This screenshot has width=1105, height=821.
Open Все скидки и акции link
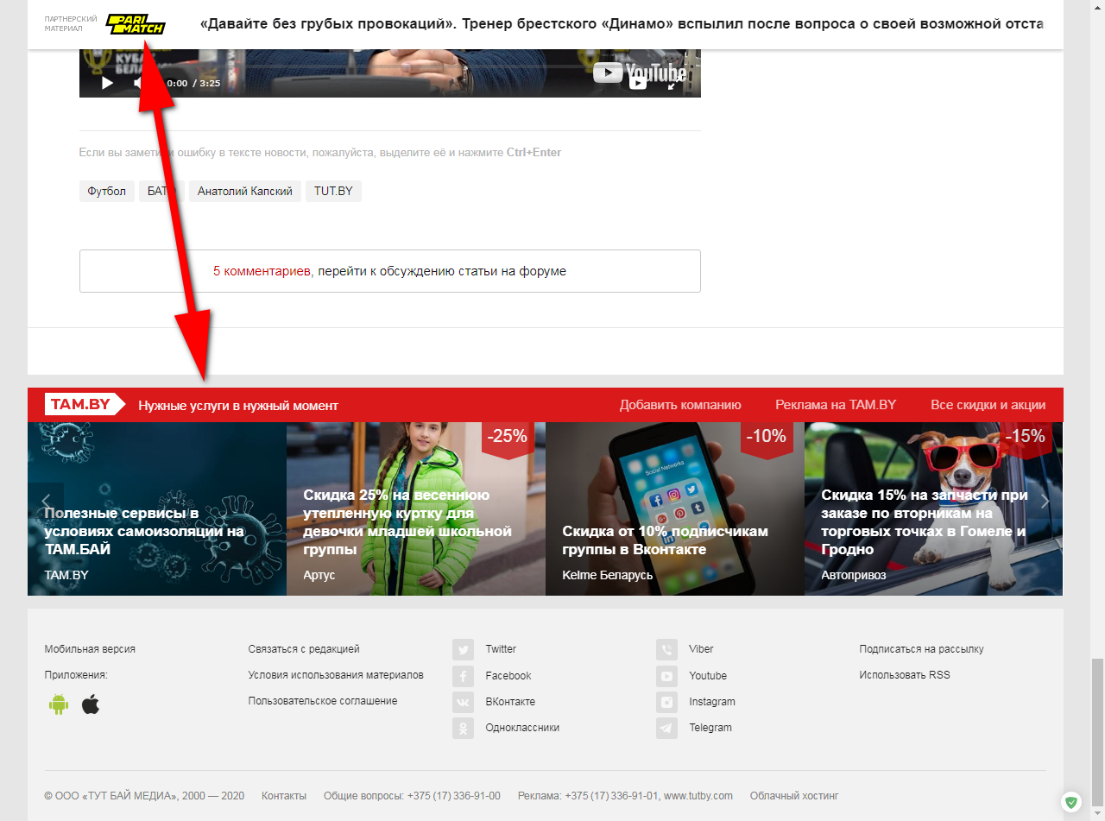pos(988,405)
